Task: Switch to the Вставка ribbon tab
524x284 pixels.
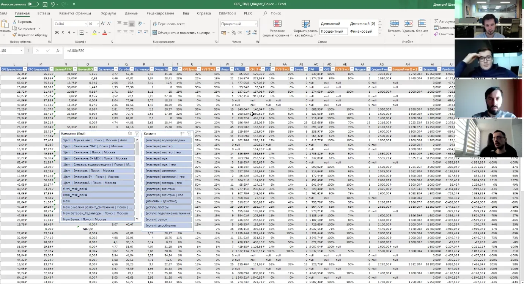Action: tap(44, 13)
